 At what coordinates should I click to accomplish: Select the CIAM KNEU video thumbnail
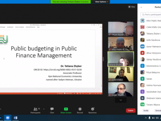(121, 74)
